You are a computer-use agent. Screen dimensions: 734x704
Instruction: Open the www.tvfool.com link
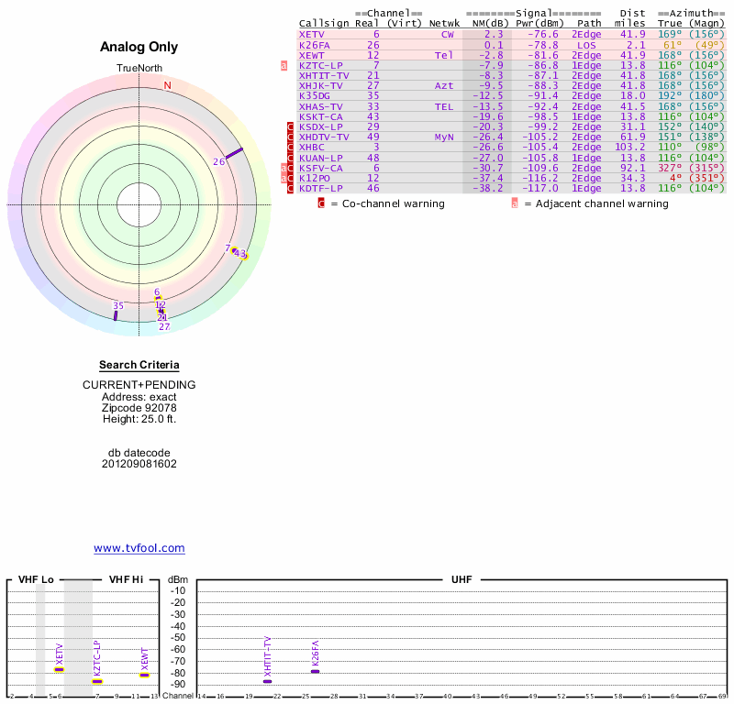139,548
